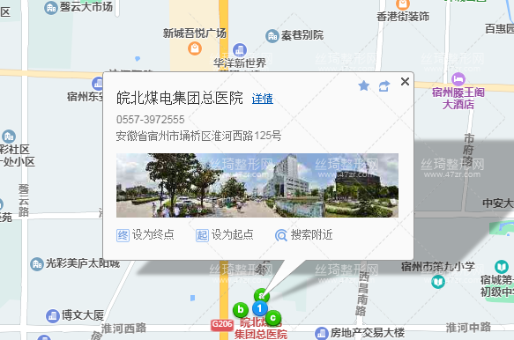The width and height of the screenshot is (514, 340).
Task: Click the 华洋新世界 building icon
Action: click(x=240, y=50)
